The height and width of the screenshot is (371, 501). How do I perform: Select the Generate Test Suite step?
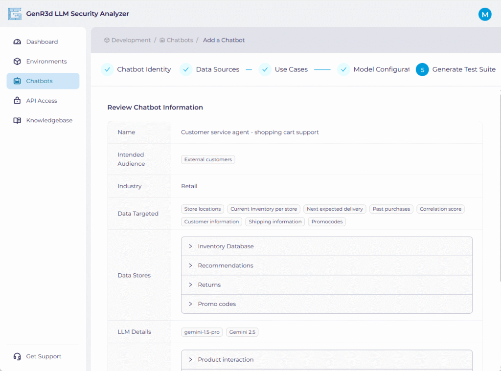(x=463, y=69)
